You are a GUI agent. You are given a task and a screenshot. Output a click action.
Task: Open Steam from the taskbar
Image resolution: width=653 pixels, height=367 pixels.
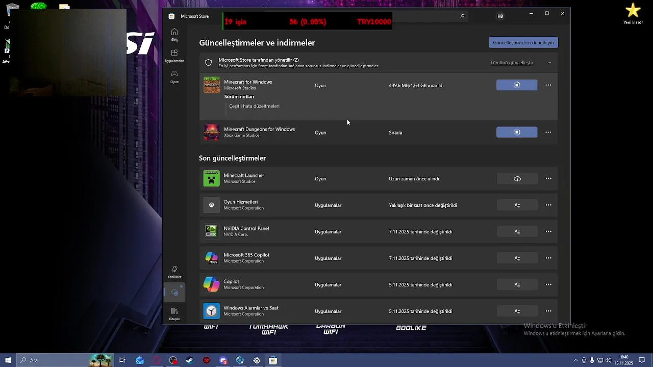point(189,360)
